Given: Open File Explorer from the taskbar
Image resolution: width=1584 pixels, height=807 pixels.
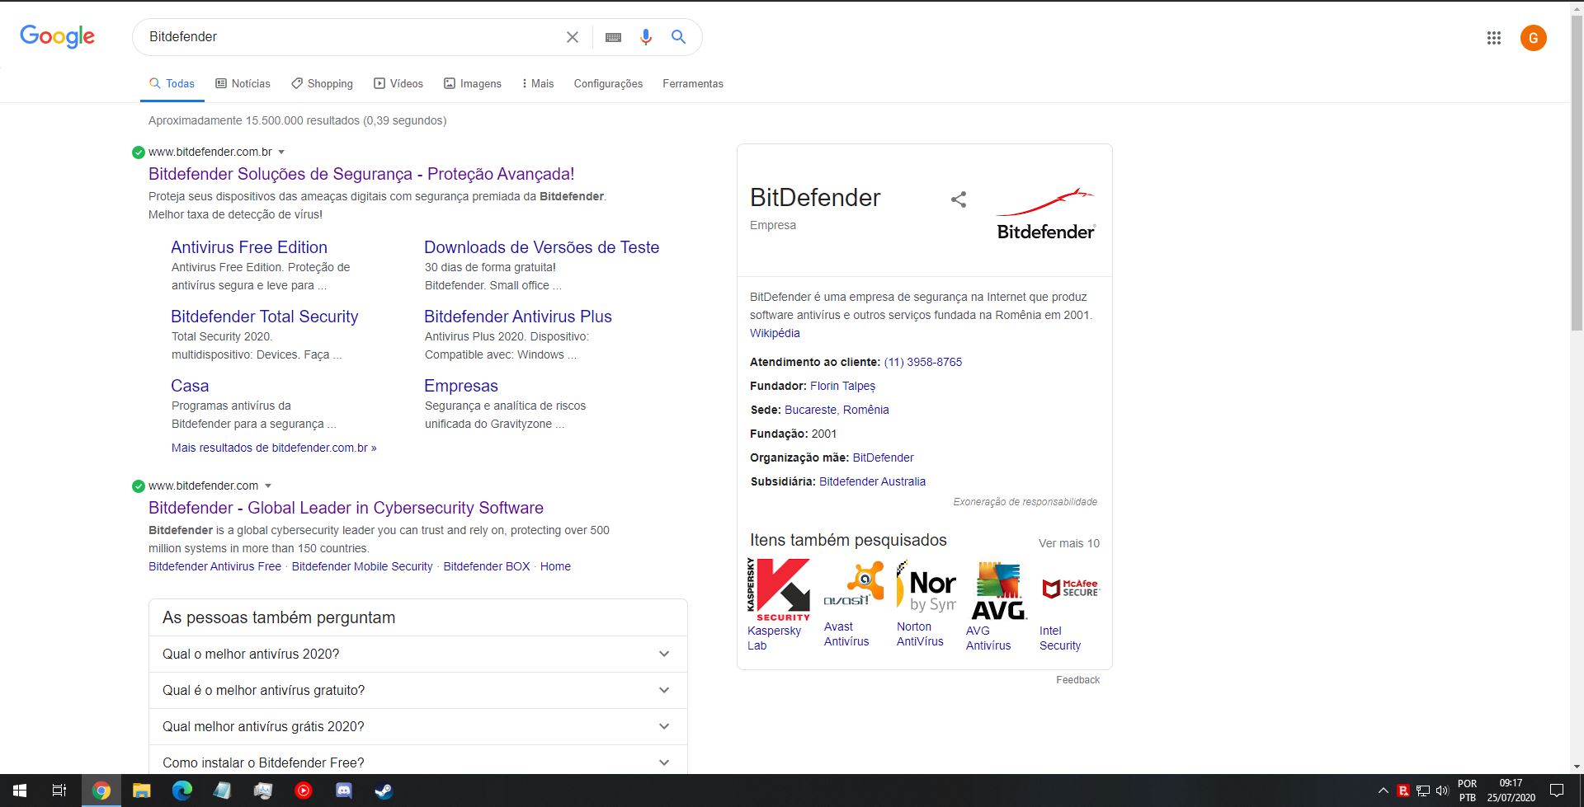Looking at the screenshot, I should (141, 791).
